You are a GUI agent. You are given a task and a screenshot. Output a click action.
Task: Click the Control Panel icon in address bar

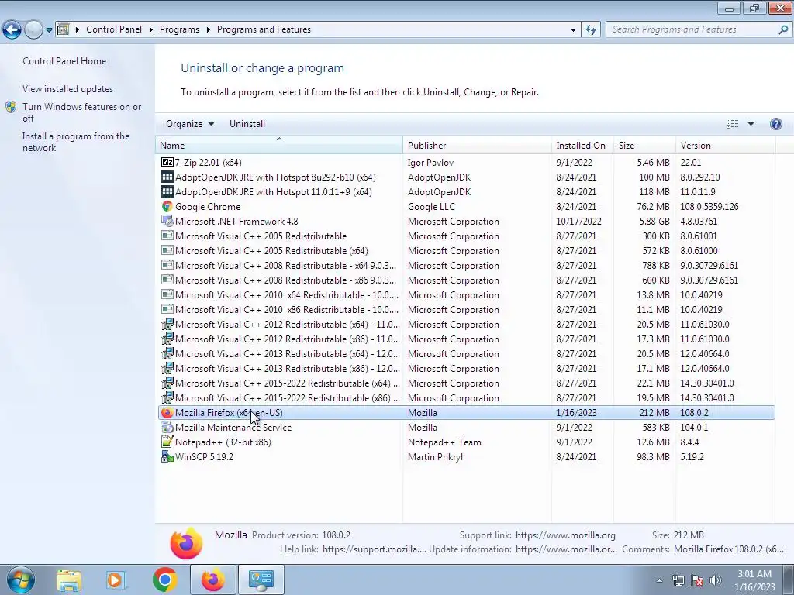click(64, 29)
